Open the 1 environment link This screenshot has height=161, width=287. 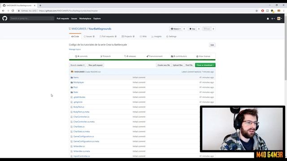point(154,56)
